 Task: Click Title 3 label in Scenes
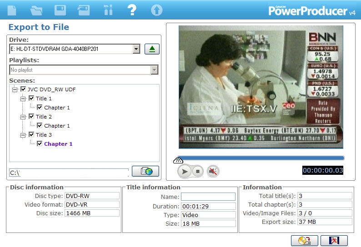click(x=44, y=135)
